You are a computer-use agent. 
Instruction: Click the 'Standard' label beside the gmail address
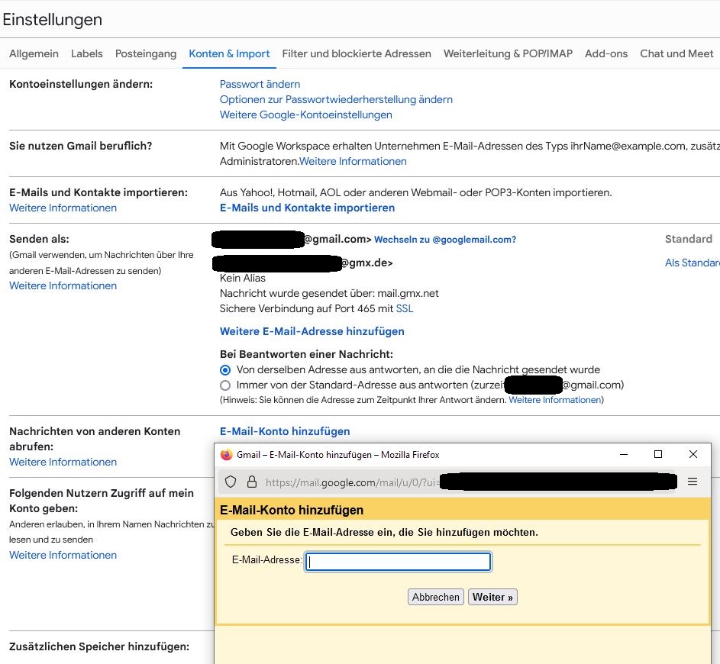(689, 239)
